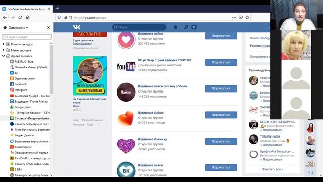
Task: Expand the Панель закладок folder
Action: (x=4, y=44)
